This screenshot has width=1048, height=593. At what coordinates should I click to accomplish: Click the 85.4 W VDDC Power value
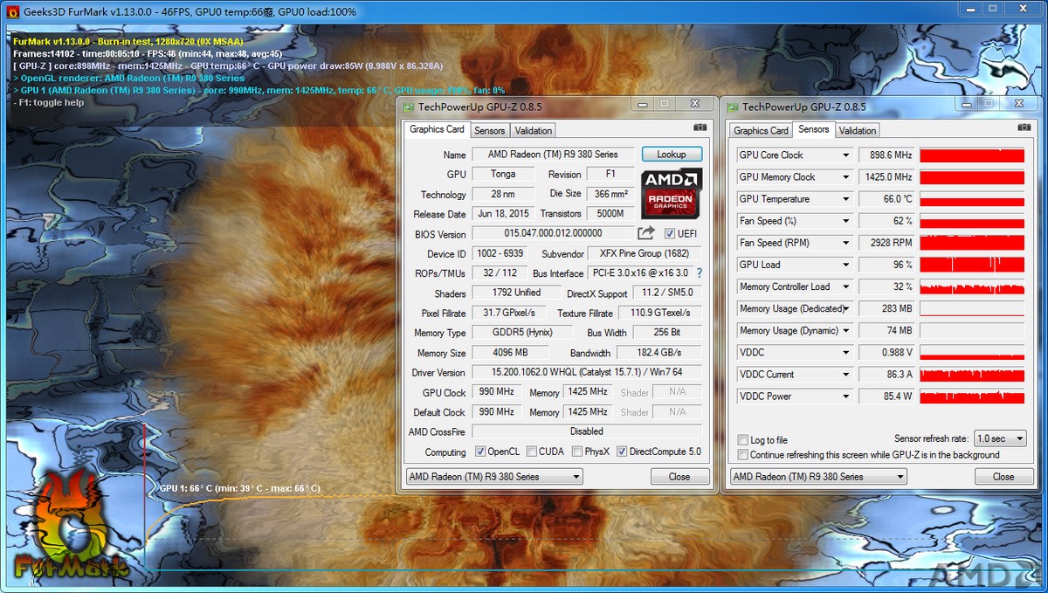tap(886, 396)
